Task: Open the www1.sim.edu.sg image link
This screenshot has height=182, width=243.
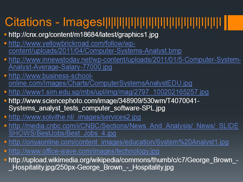Action: click(109, 92)
